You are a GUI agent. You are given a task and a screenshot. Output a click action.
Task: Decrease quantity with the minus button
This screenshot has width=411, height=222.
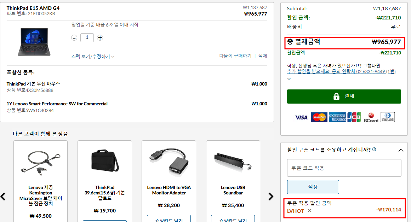click(74, 38)
